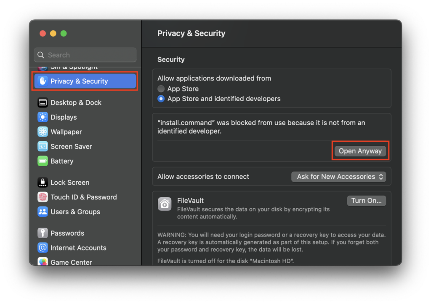Select the App Store radio button

pyautogui.click(x=161, y=89)
